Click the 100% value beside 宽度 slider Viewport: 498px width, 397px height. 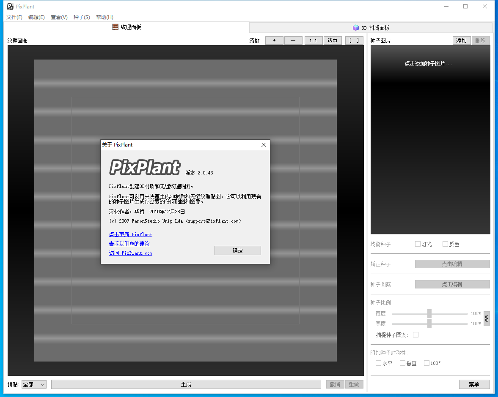(476, 313)
